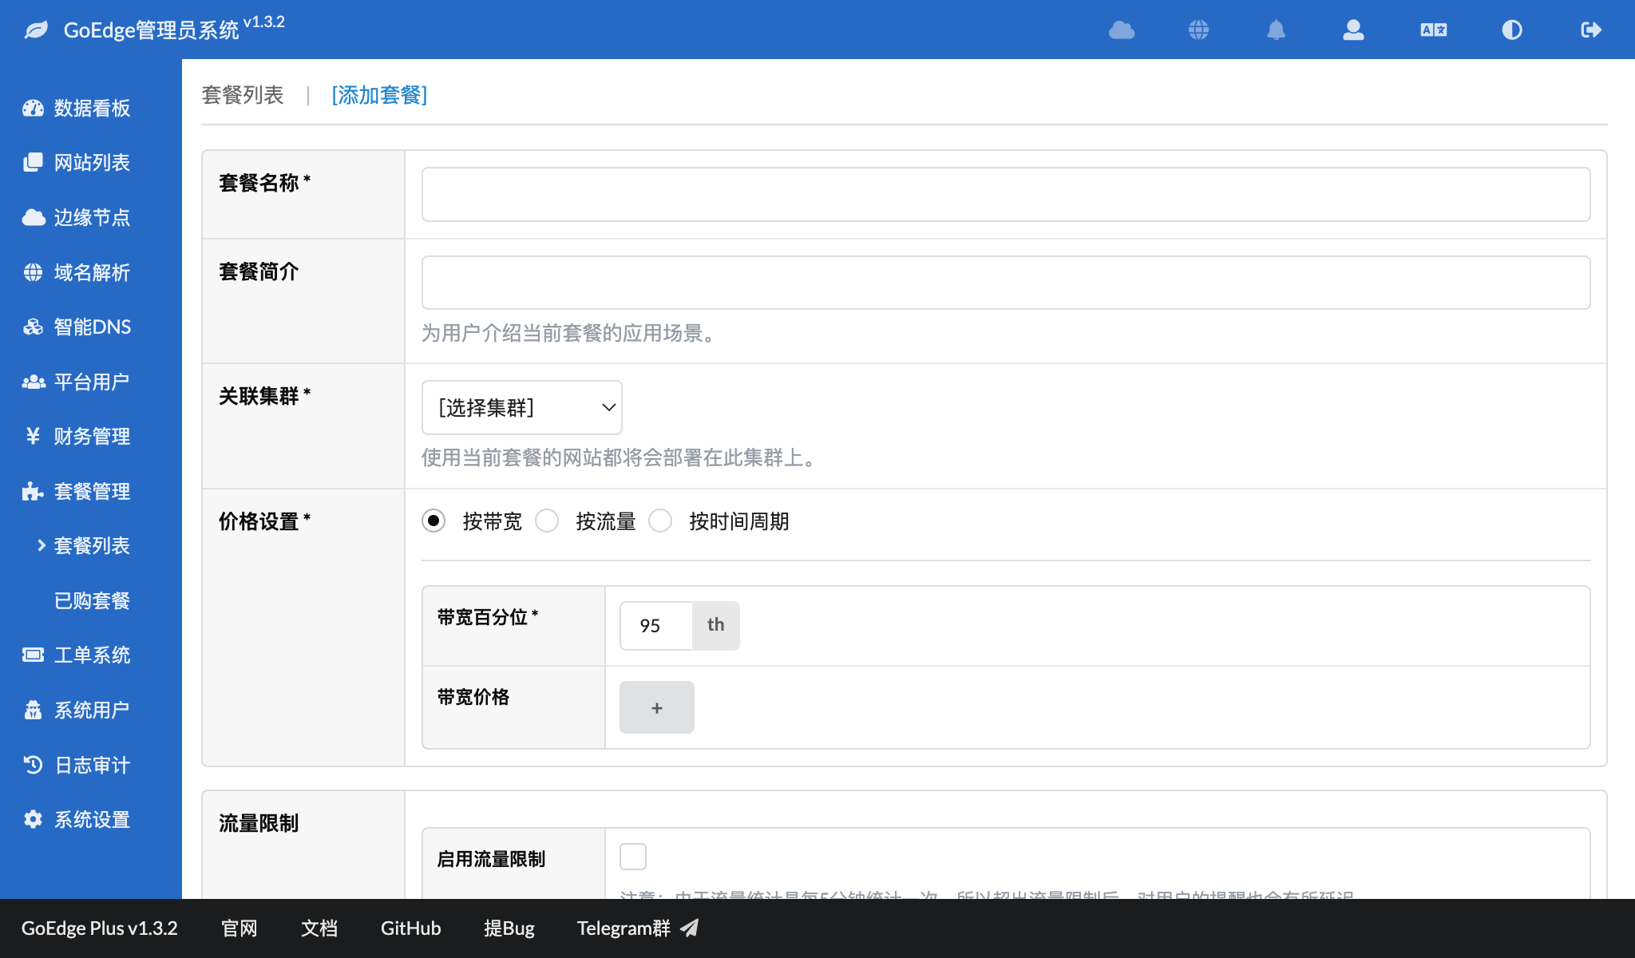Screen dimensions: 1635x958
Task: Go to 网站列表 in sidebar
Action: coord(92,162)
